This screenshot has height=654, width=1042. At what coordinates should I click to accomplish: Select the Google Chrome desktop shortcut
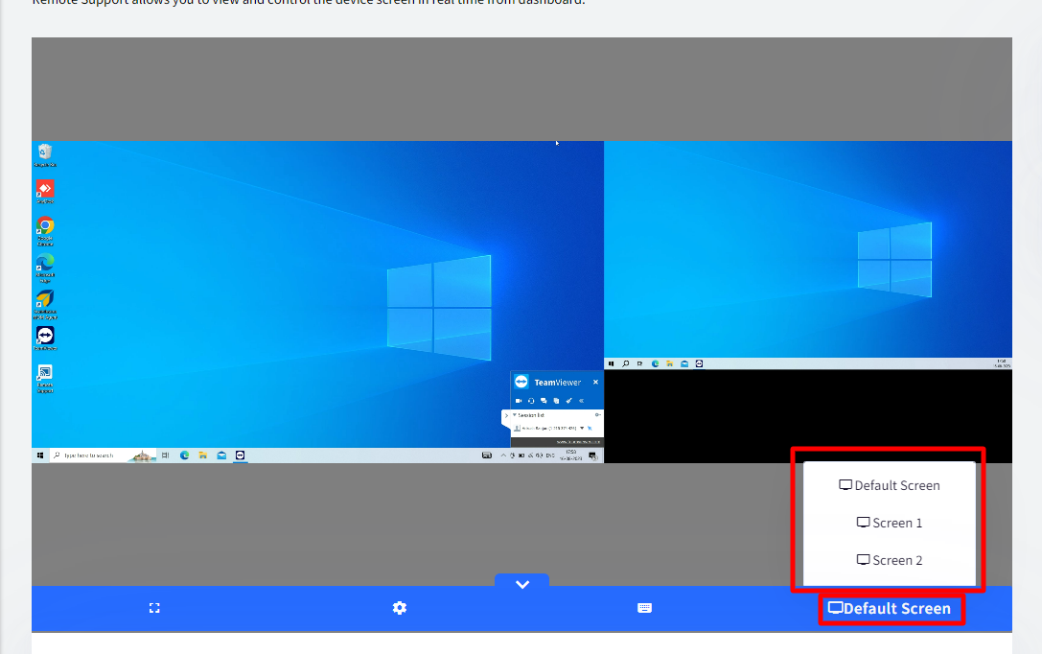tap(44, 231)
